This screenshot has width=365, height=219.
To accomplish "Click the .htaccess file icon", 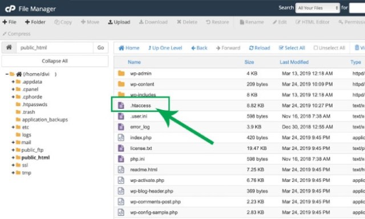I will 121,106.
